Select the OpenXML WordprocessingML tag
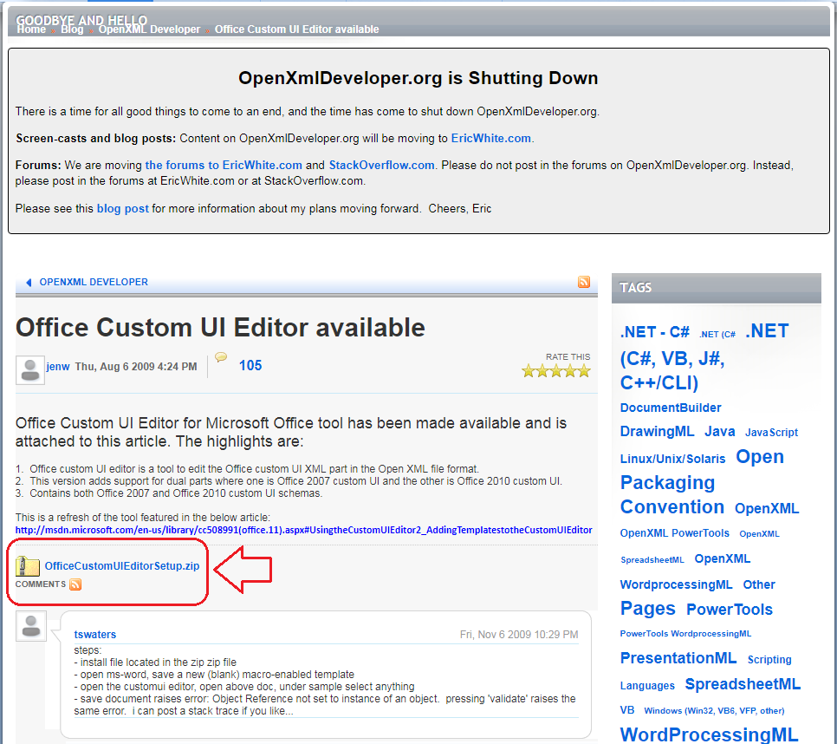The width and height of the screenshot is (837, 744). point(685,572)
